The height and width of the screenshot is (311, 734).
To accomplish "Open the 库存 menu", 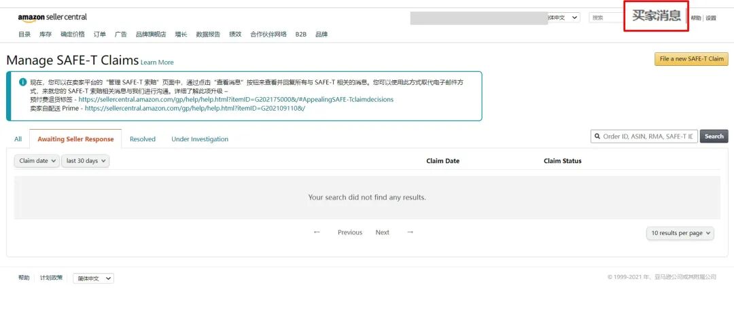I will [46, 34].
